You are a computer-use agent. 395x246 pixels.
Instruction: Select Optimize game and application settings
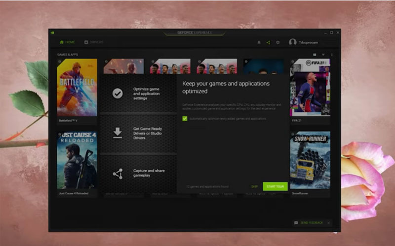pyautogui.click(x=138, y=93)
